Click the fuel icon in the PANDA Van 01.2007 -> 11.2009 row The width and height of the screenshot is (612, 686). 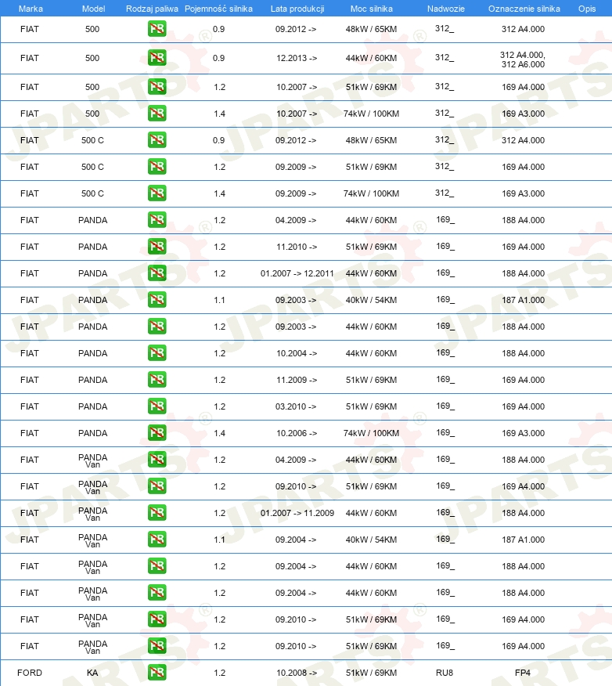[x=157, y=513]
